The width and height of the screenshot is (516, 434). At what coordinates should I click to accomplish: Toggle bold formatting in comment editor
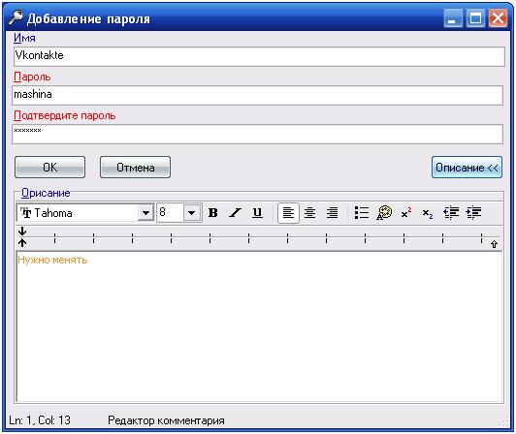pyautogui.click(x=213, y=213)
